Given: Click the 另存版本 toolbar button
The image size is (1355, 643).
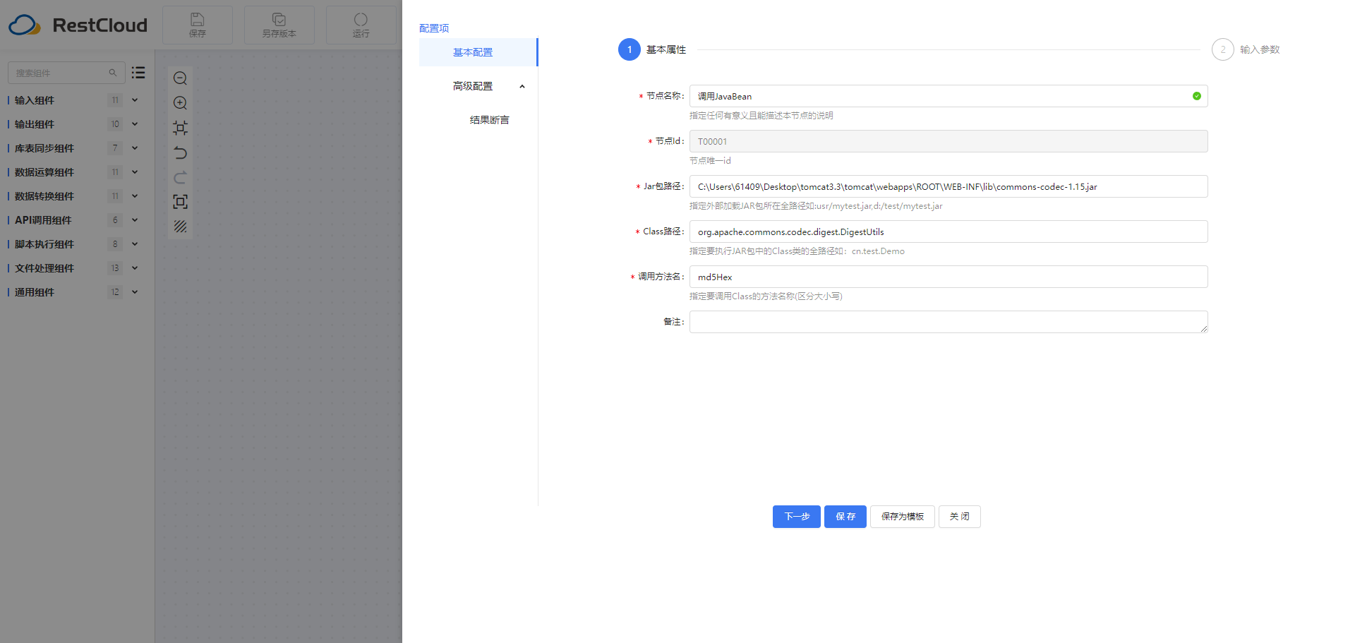Looking at the screenshot, I should (x=279, y=25).
